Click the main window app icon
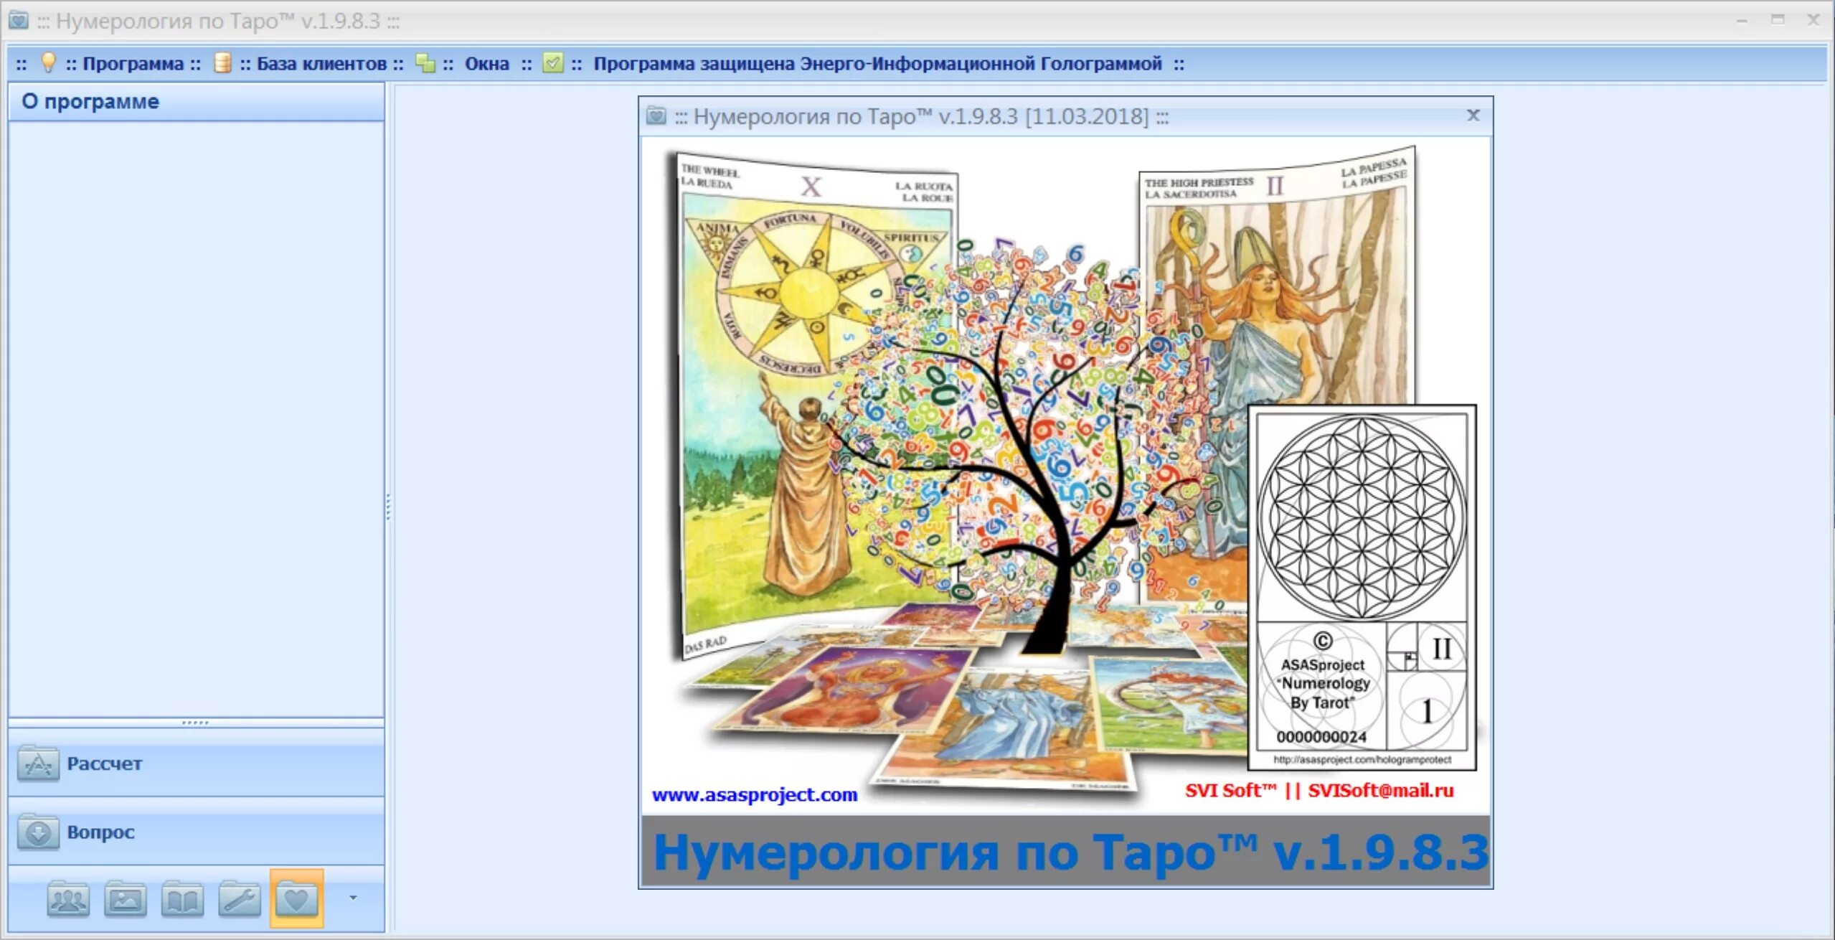Screen dimensions: 1835x940 [19, 20]
